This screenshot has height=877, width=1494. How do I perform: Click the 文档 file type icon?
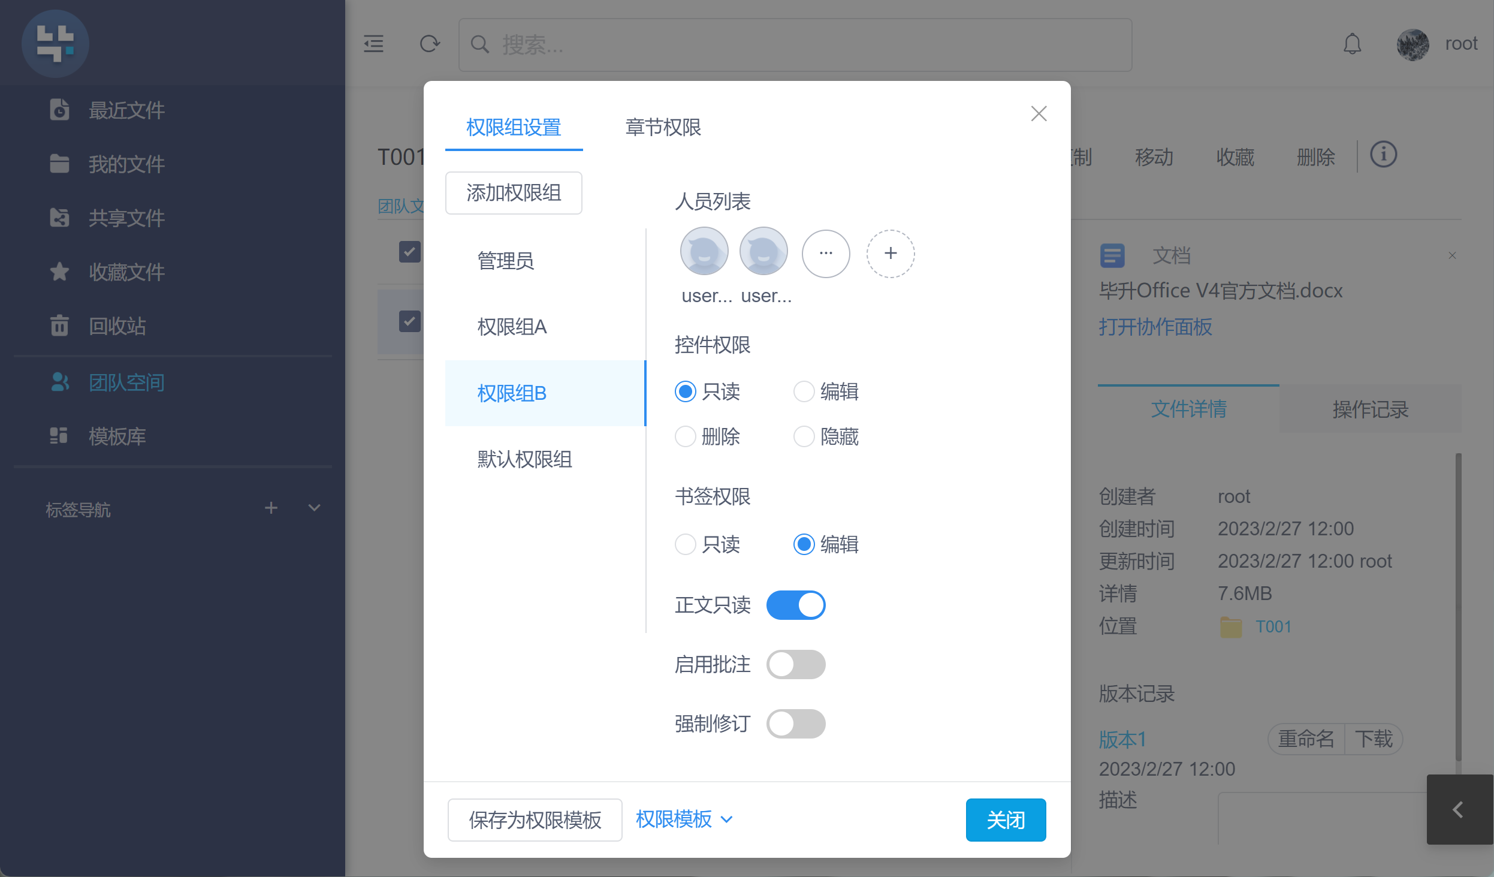tap(1112, 255)
